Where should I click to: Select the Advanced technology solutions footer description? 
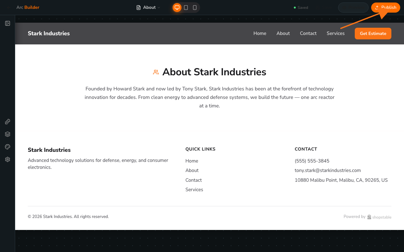98,164
